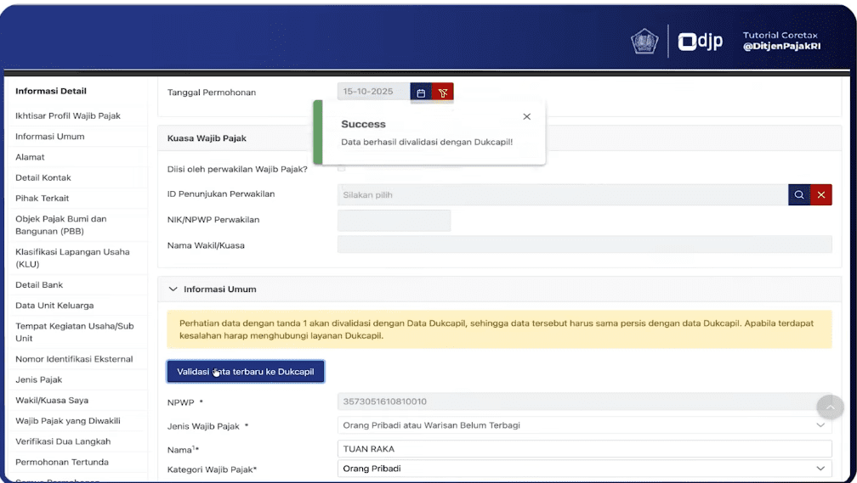Close the Success notification
Image resolution: width=857 pixels, height=483 pixels.
527,116
